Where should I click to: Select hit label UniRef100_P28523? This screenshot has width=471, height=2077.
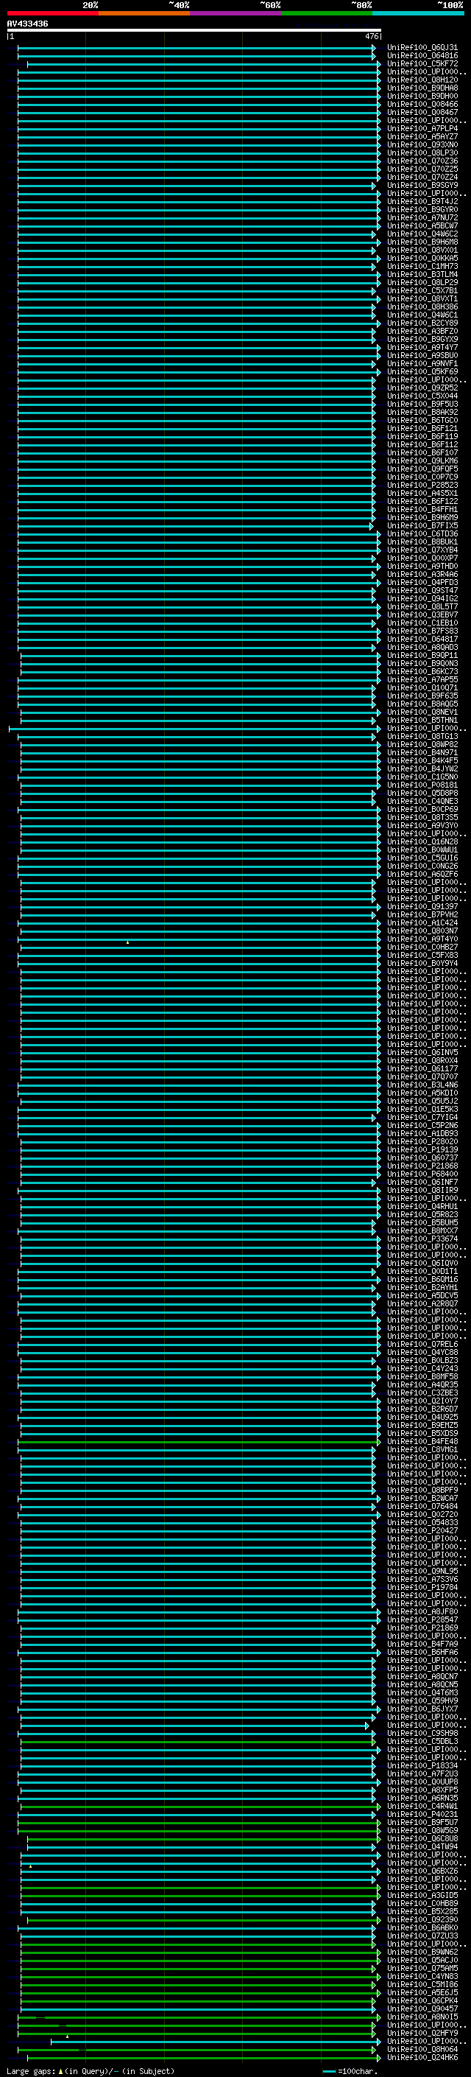422,486
